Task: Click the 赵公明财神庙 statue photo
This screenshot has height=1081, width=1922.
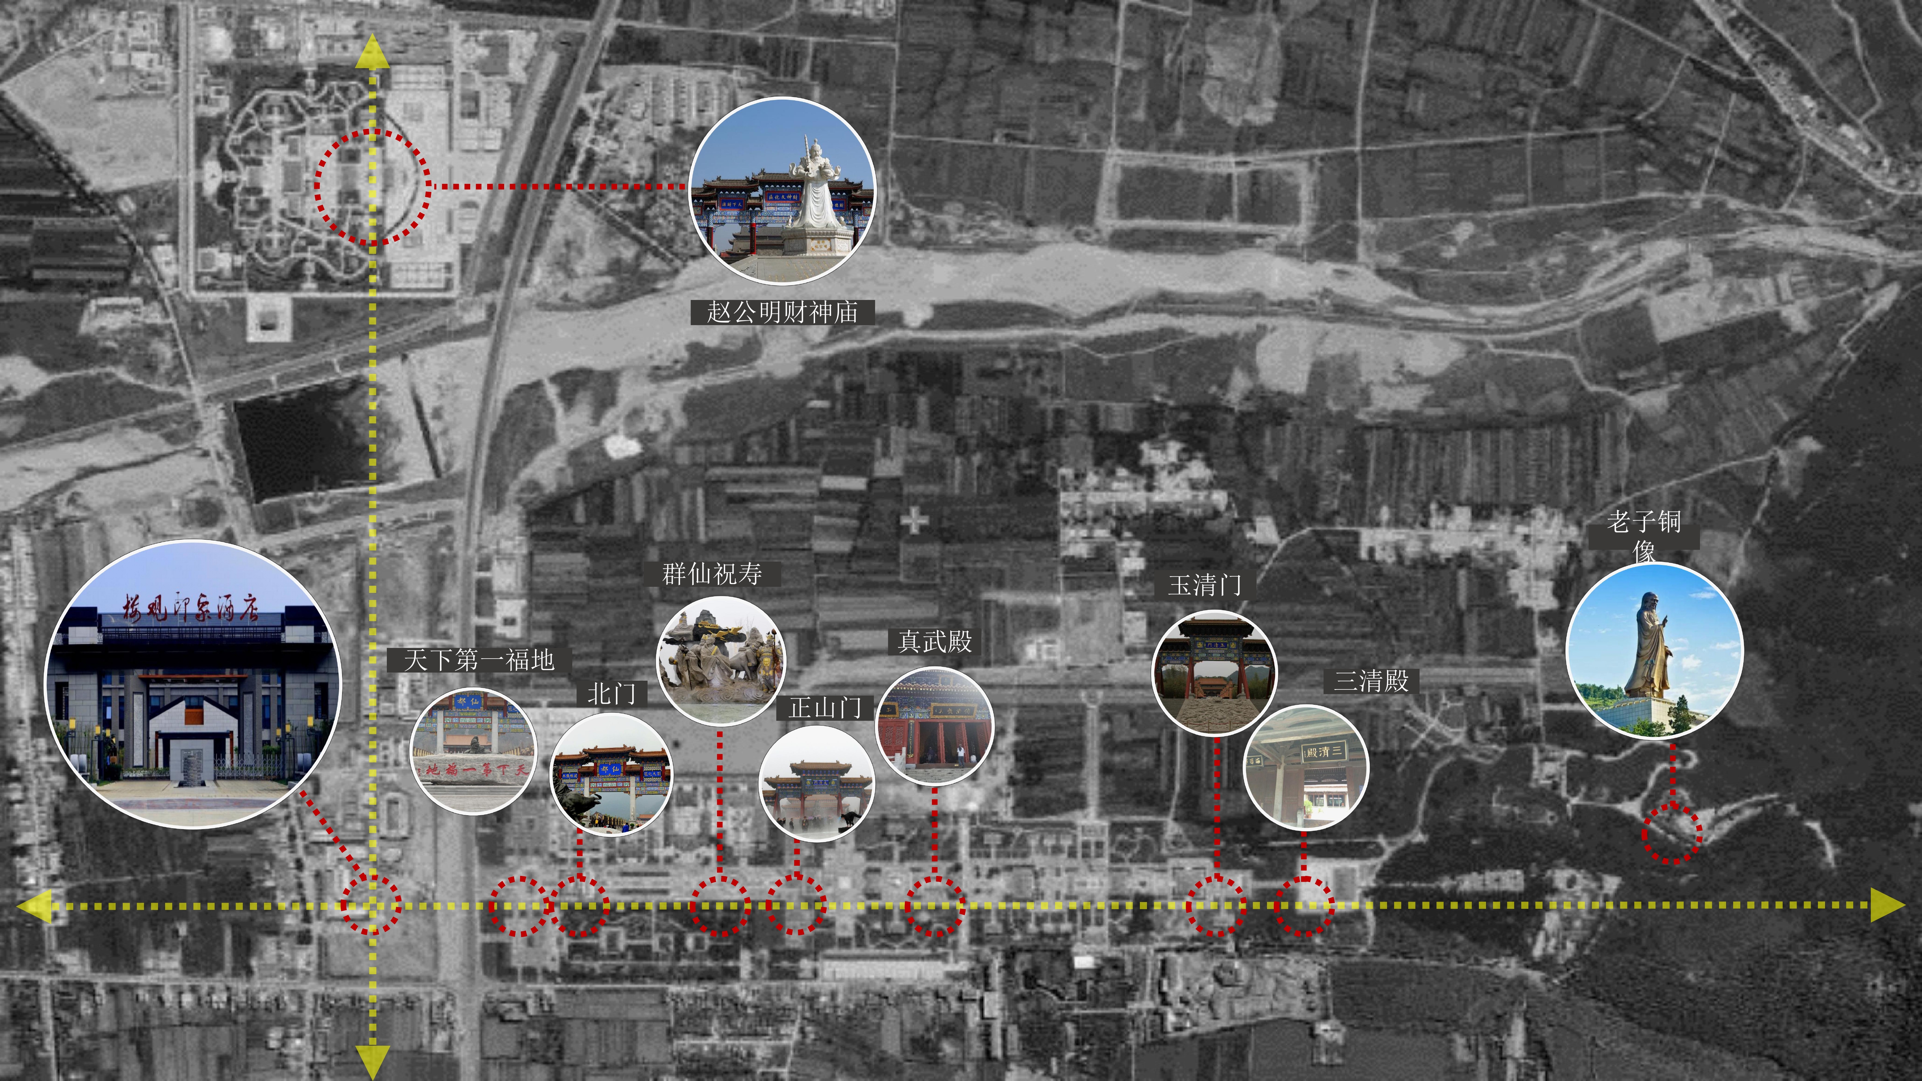Action: tap(782, 191)
